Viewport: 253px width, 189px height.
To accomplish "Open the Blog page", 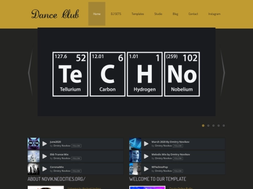I will (x=175, y=14).
